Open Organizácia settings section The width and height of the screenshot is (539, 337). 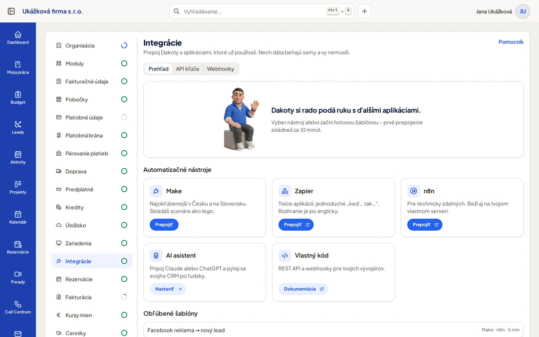click(x=92, y=45)
